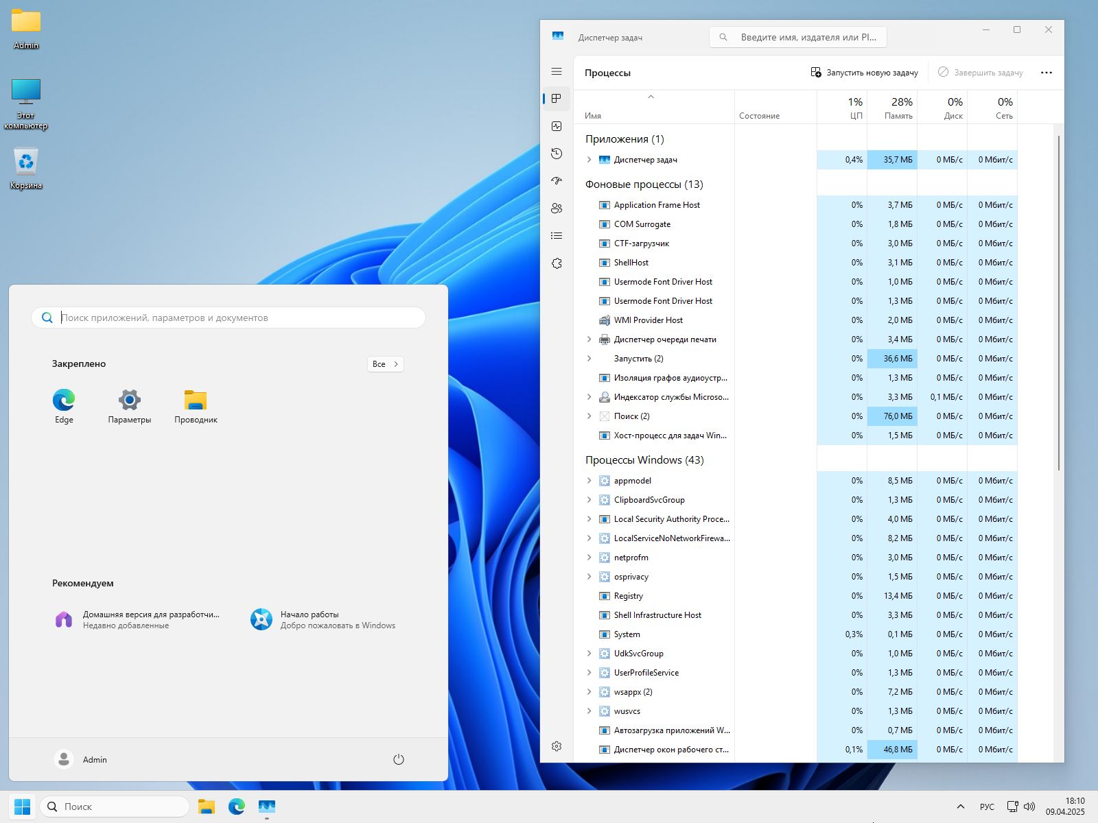
Task: Select the COM Surrogate process
Action: [796, 224]
